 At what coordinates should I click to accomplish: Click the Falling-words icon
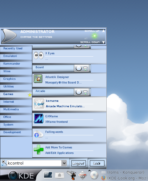39,134
